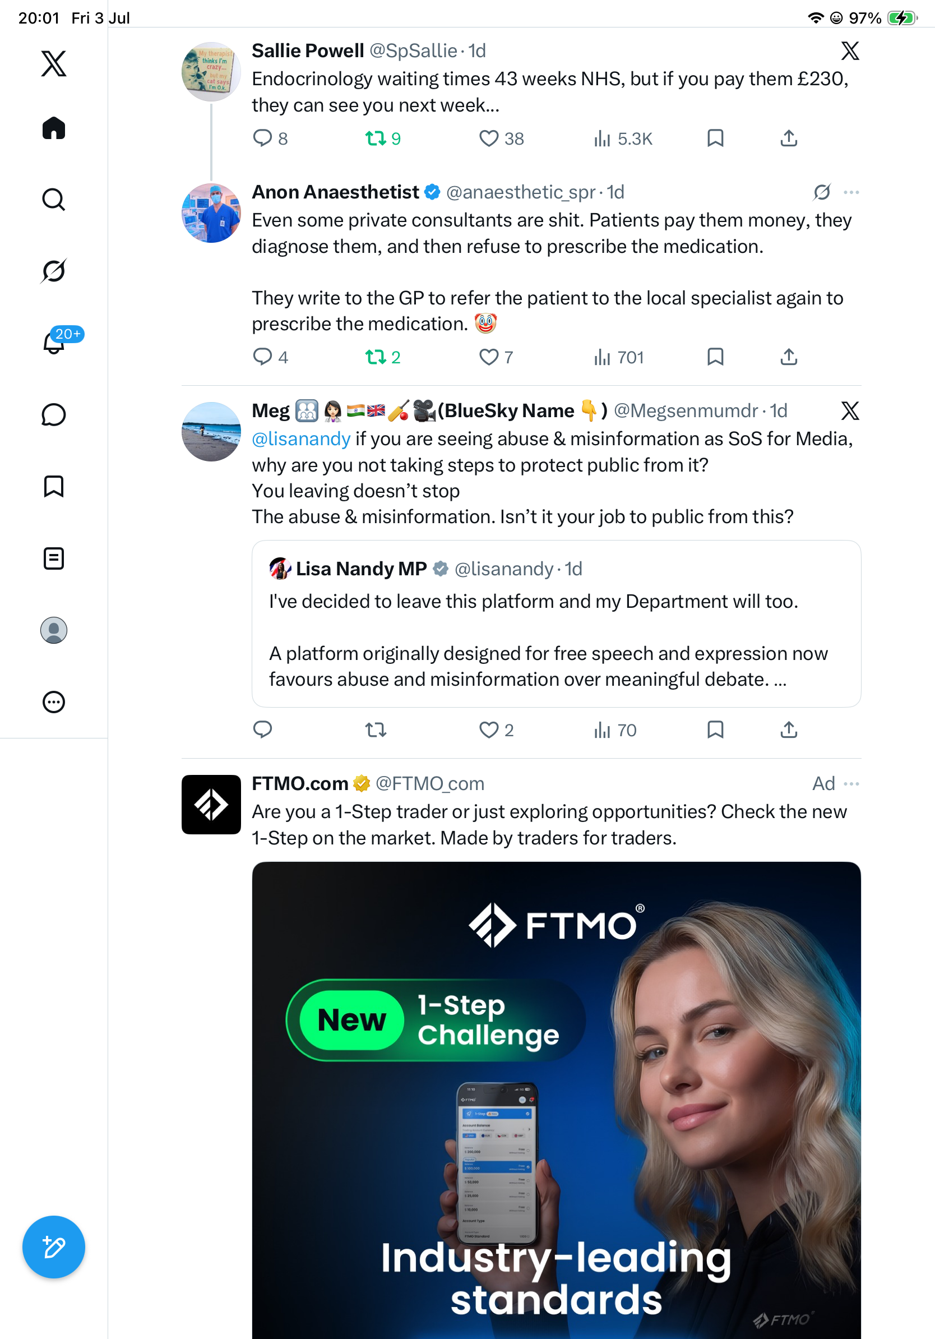This screenshot has width=935, height=1339.
Task: Open Messages in the sidebar
Action: pos(54,414)
